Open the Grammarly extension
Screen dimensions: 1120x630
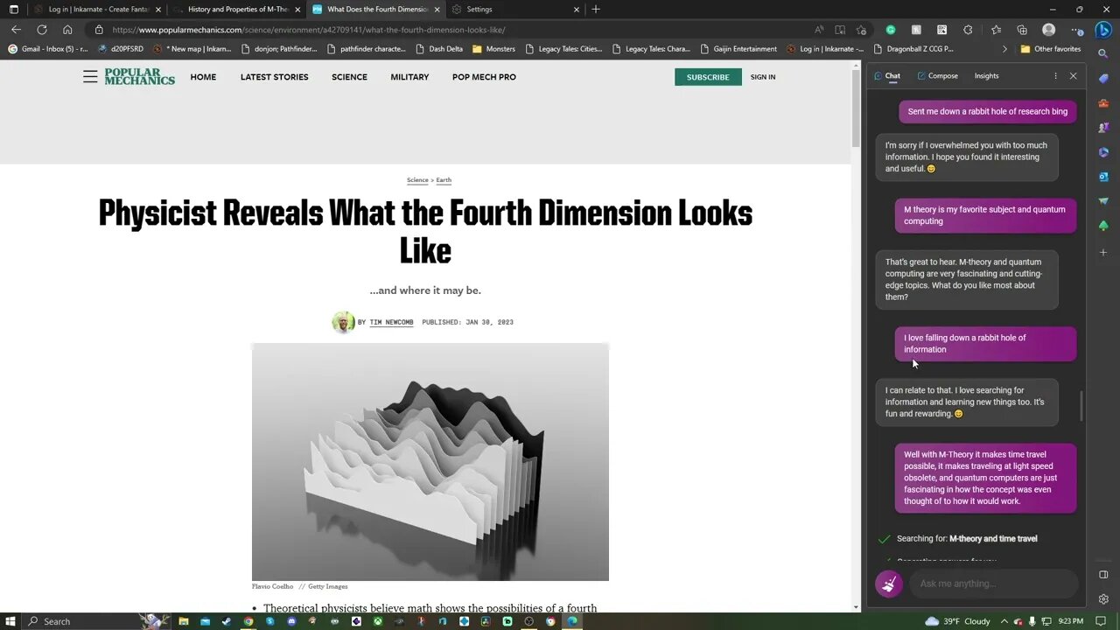pos(891,30)
